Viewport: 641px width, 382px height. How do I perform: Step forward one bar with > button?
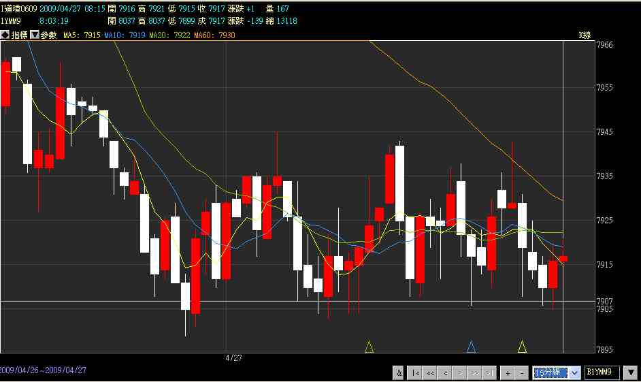460,373
